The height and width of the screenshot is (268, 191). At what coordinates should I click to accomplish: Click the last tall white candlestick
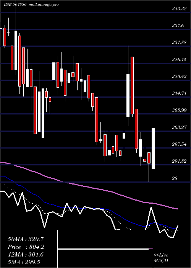(153, 149)
